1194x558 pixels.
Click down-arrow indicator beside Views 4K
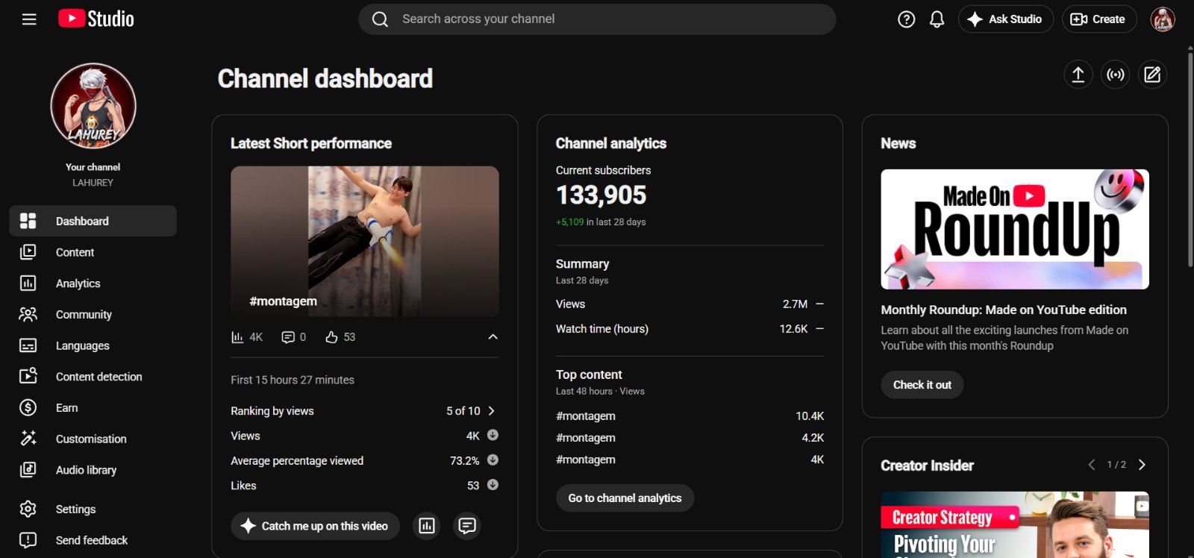[x=493, y=435]
